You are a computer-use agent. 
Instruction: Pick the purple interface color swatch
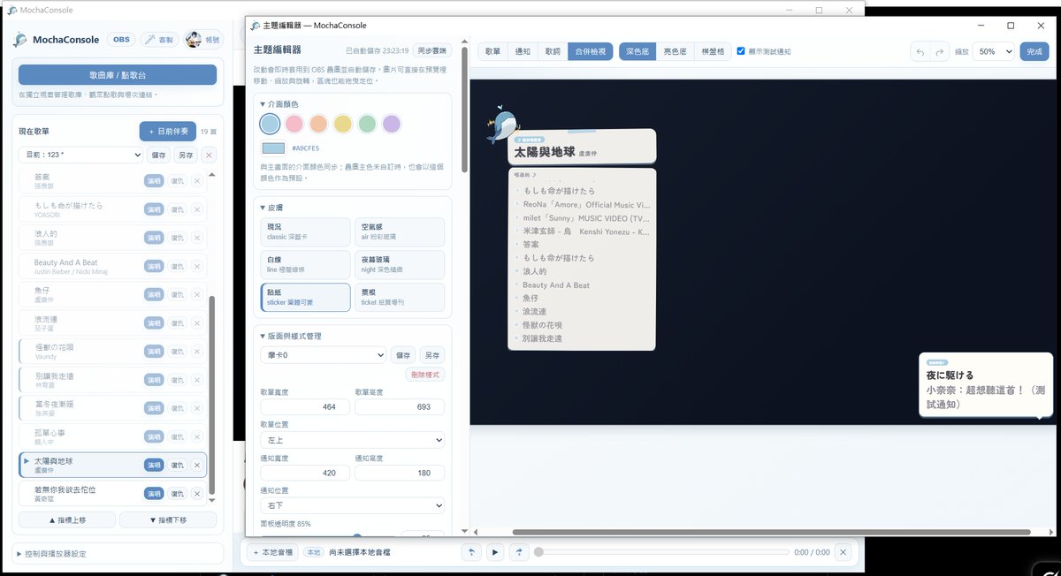(x=392, y=124)
